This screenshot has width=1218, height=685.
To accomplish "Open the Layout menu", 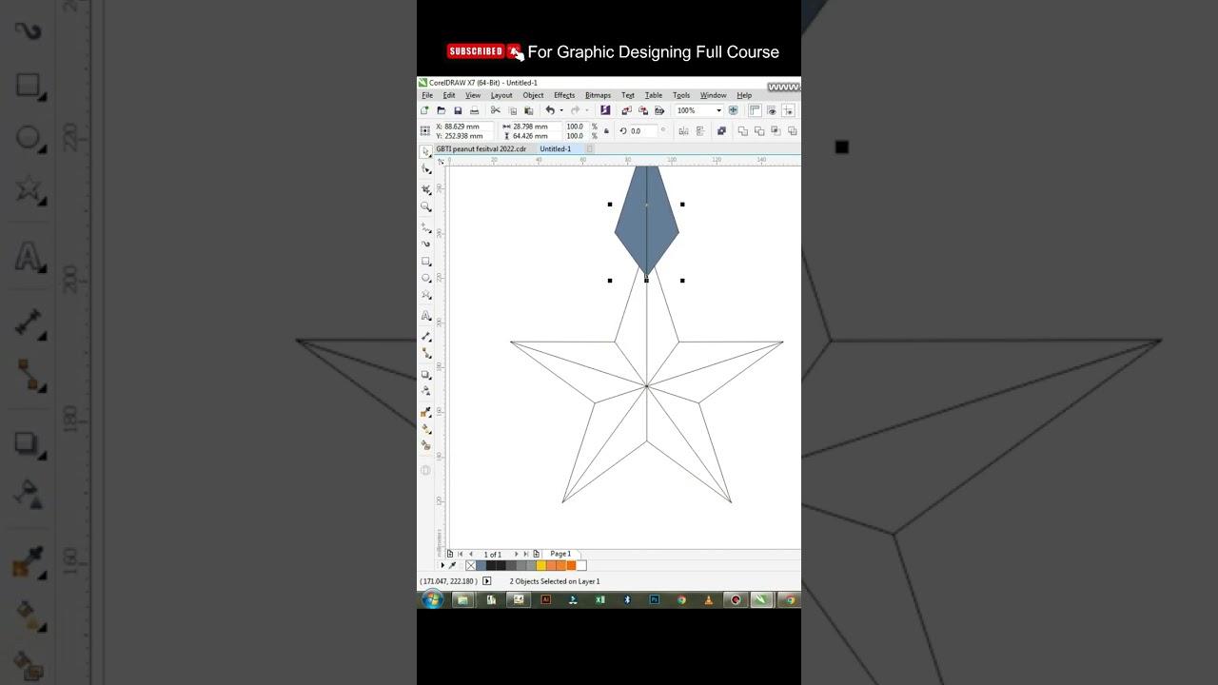I will tap(501, 95).
